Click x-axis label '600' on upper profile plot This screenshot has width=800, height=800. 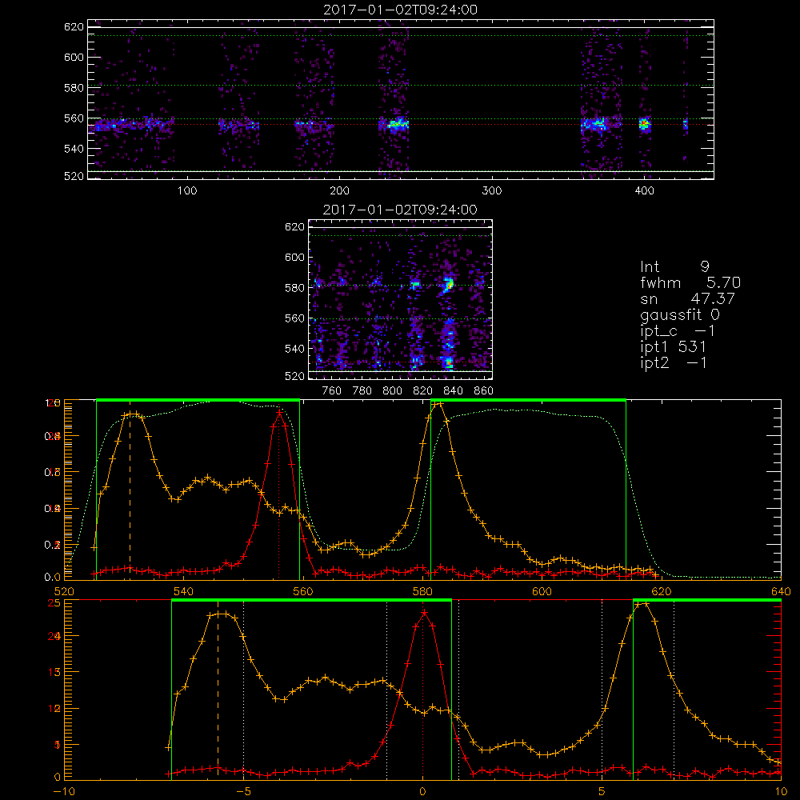click(542, 591)
